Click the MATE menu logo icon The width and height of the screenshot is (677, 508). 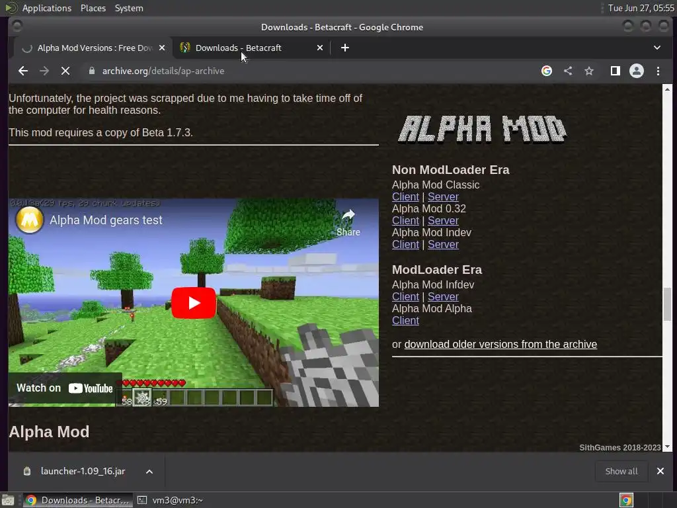pyautogui.click(x=11, y=8)
